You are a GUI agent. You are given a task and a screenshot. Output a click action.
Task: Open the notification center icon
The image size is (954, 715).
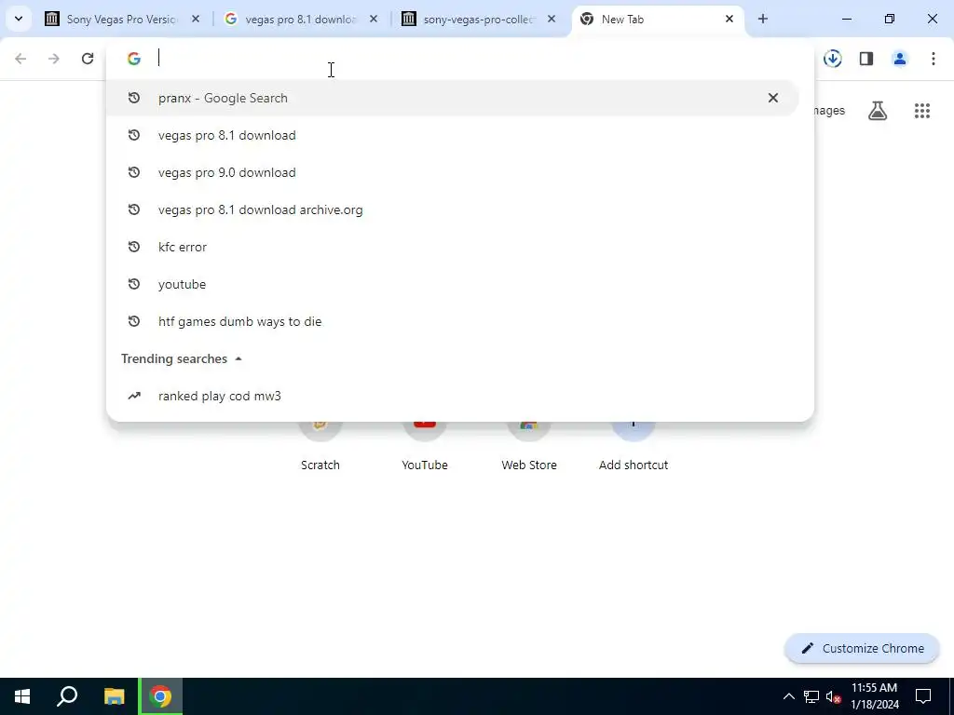[x=923, y=696]
